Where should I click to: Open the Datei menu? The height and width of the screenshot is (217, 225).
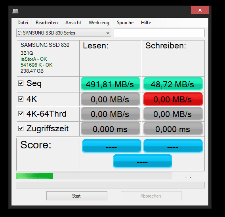point(23,23)
